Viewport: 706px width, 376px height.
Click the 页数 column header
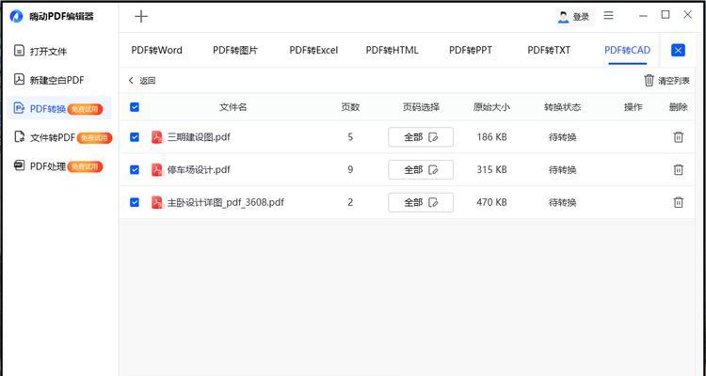click(350, 107)
